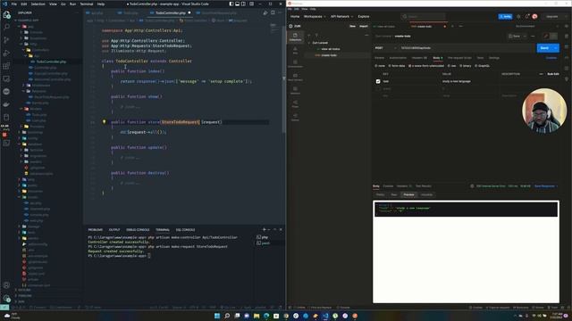This screenshot has width=572, height=321.
Task: Click the edit pencil icon beside Save in Postman
Action: coord(546,36)
